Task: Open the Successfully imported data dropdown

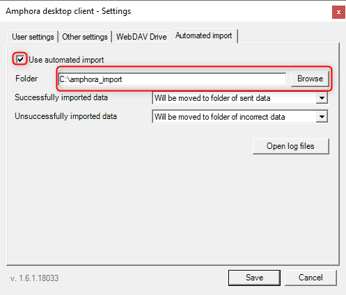Action: coord(240,98)
